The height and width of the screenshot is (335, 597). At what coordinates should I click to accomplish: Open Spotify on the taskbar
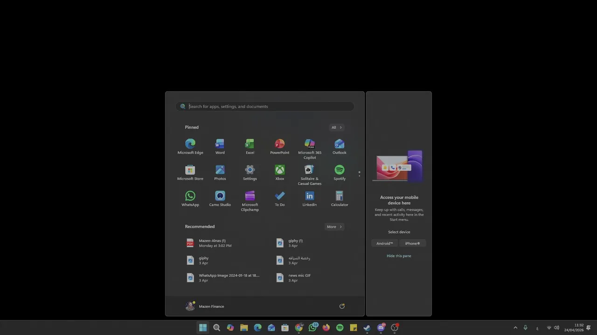tap(340, 328)
